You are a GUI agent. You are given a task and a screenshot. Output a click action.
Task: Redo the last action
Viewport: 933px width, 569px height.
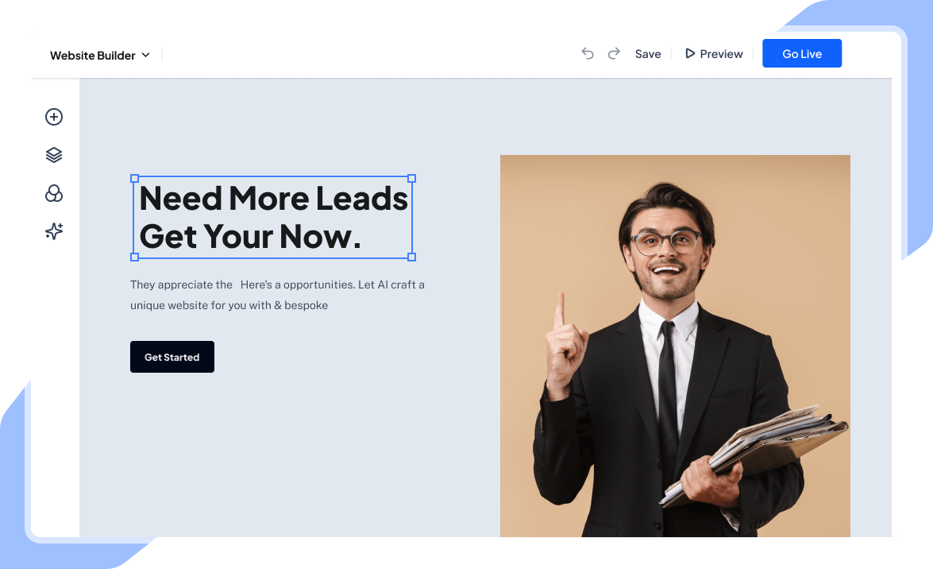point(614,53)
